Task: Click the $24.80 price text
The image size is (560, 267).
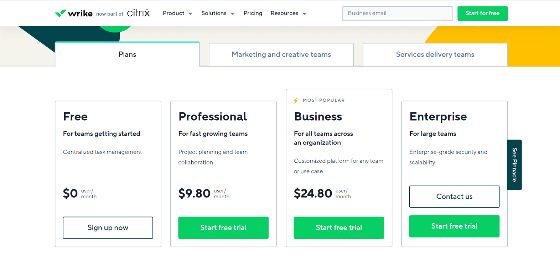Action: [313, 193]
